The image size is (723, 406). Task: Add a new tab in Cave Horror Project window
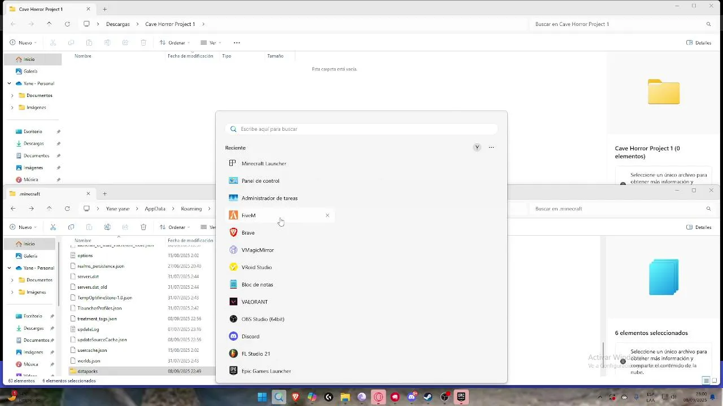104,9
